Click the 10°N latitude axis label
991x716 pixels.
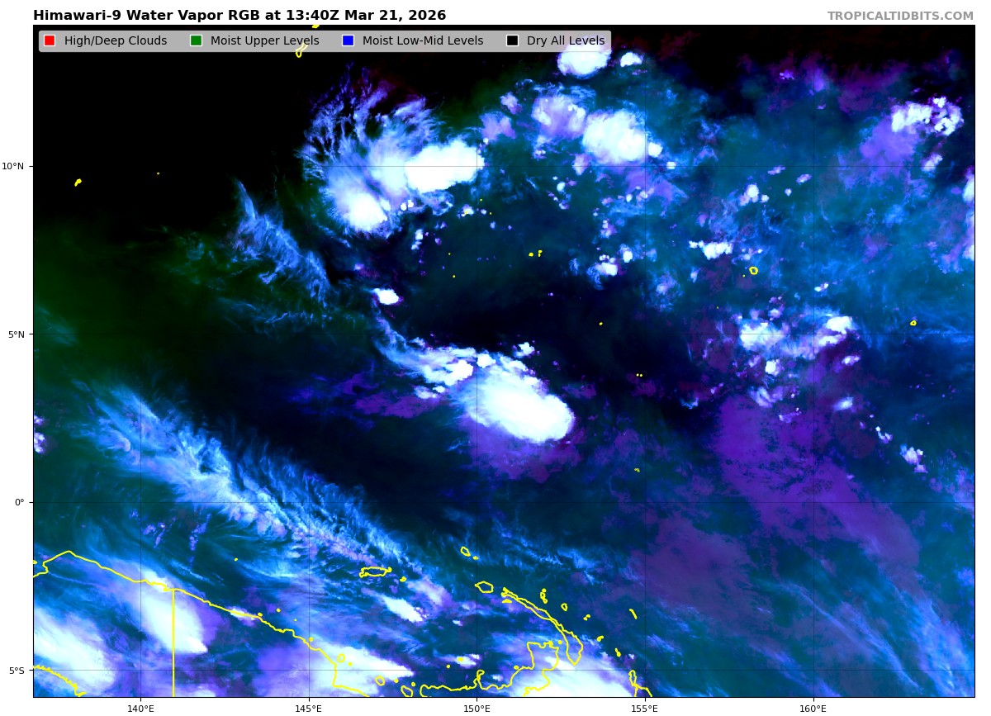[13, 166]
